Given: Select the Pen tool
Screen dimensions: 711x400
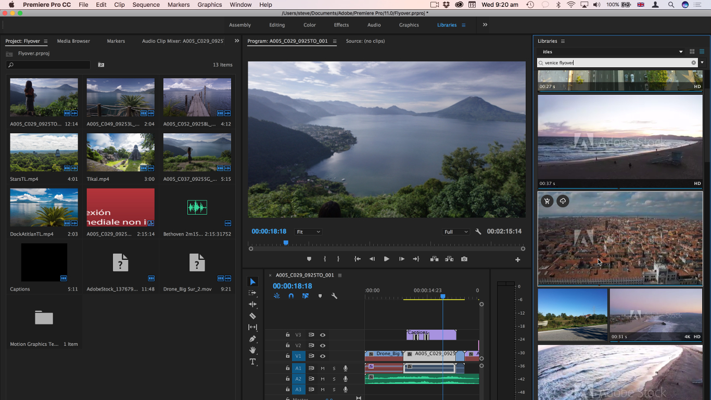Looking at the screenshot, I should [252, 339].
